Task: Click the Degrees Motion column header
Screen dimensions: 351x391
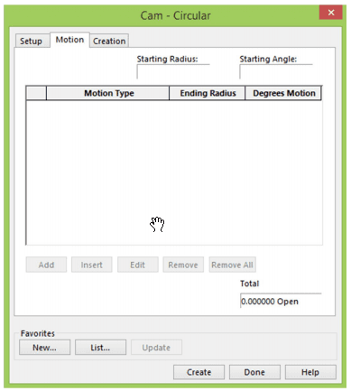Action: (283, 93)
